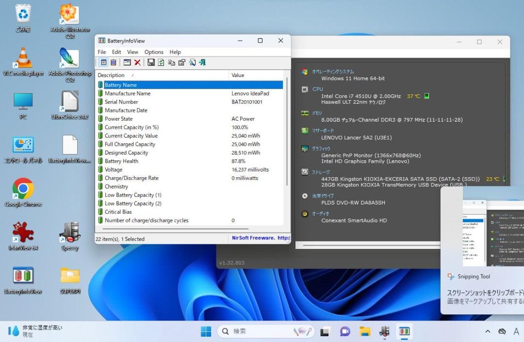Click the NirSoft Freeware link in status bar
The width and height of the screenshot is (524, 342).
261,238
